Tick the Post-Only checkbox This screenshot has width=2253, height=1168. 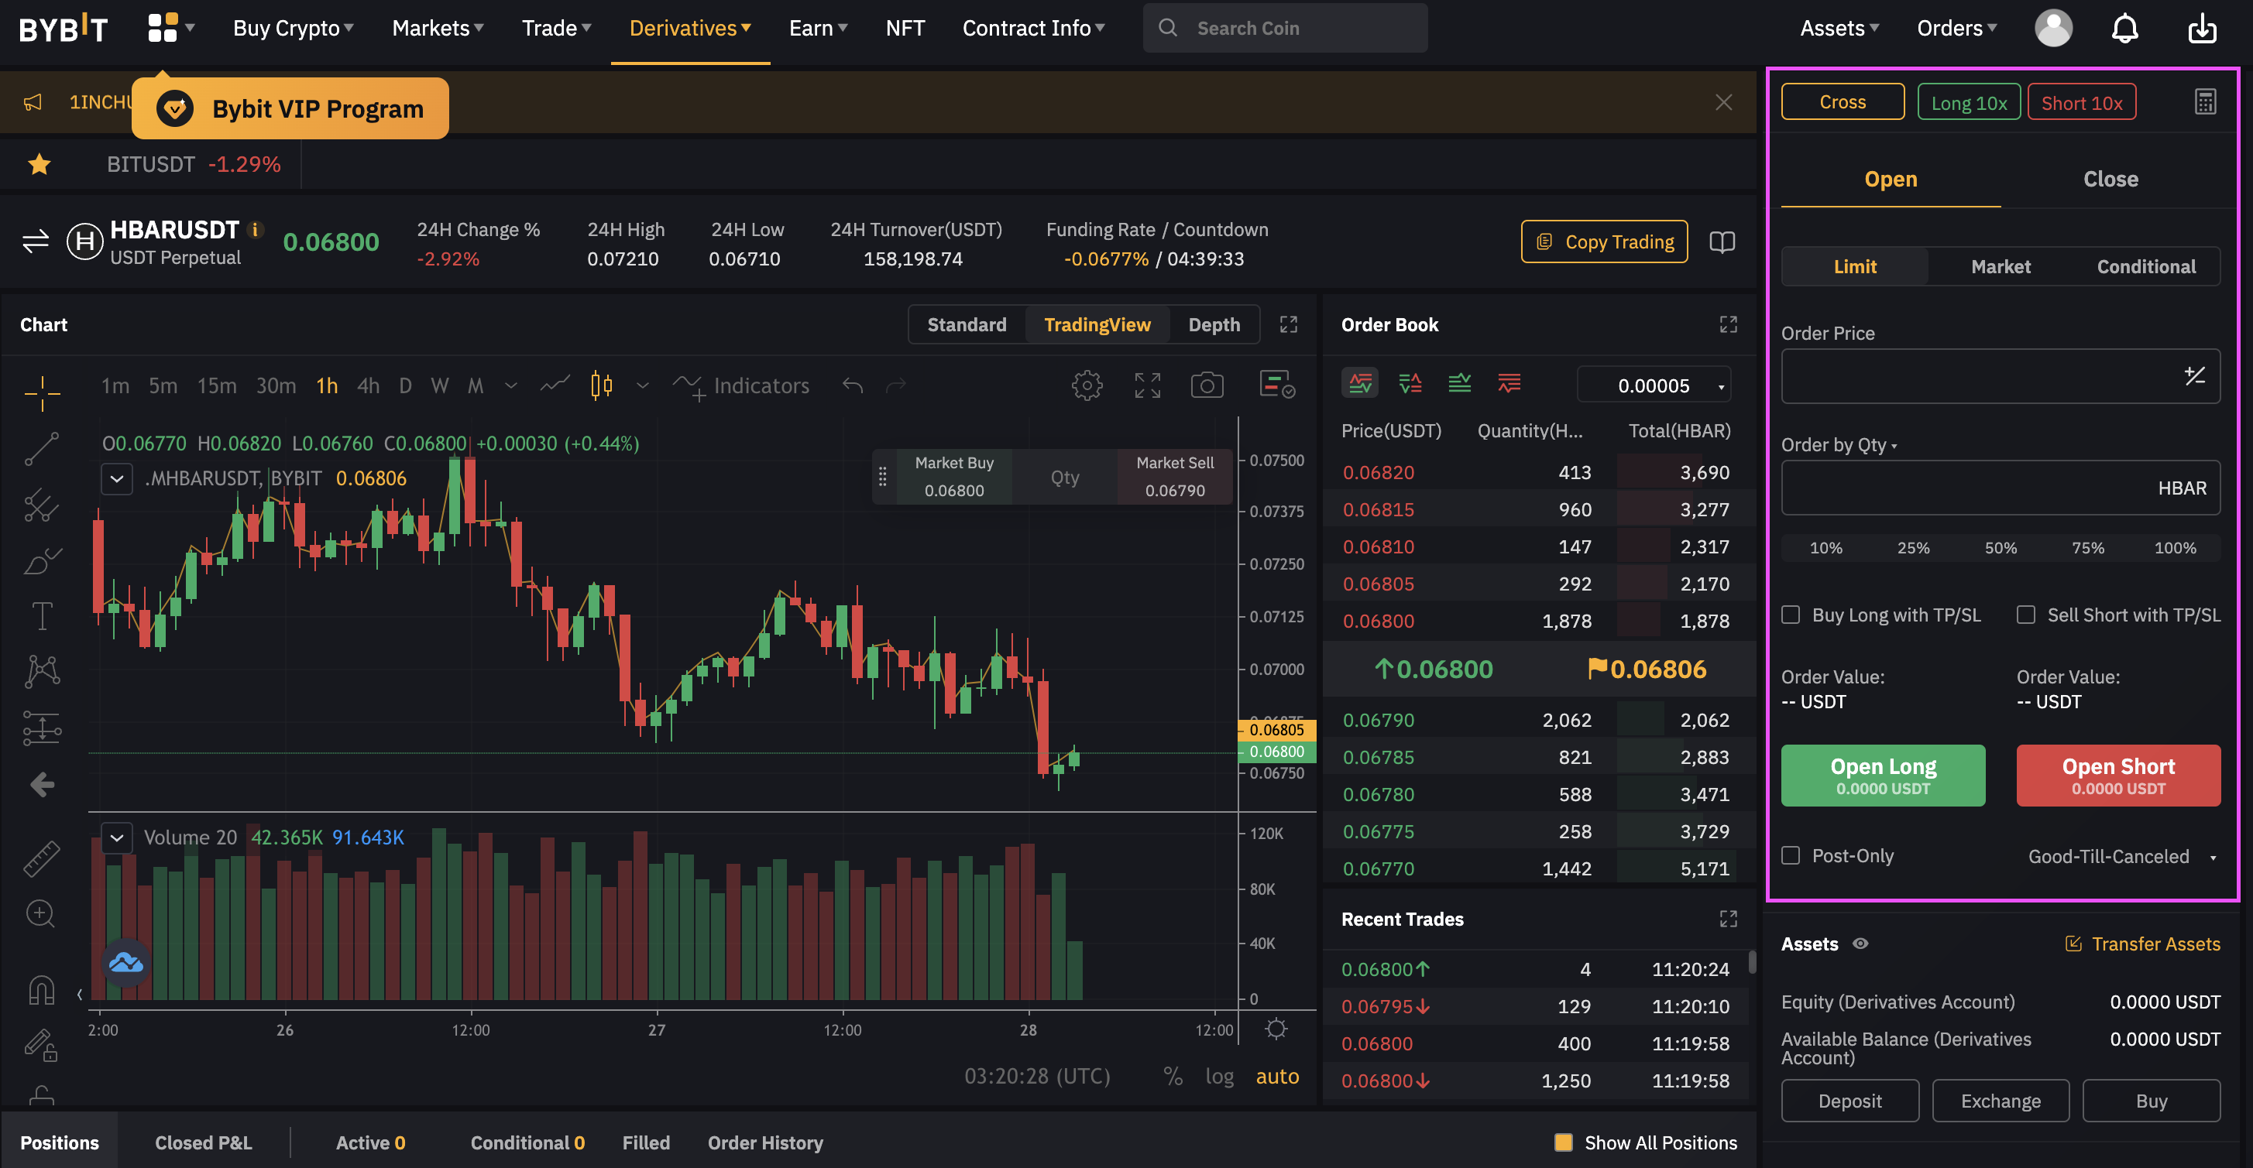point(1791,856)
